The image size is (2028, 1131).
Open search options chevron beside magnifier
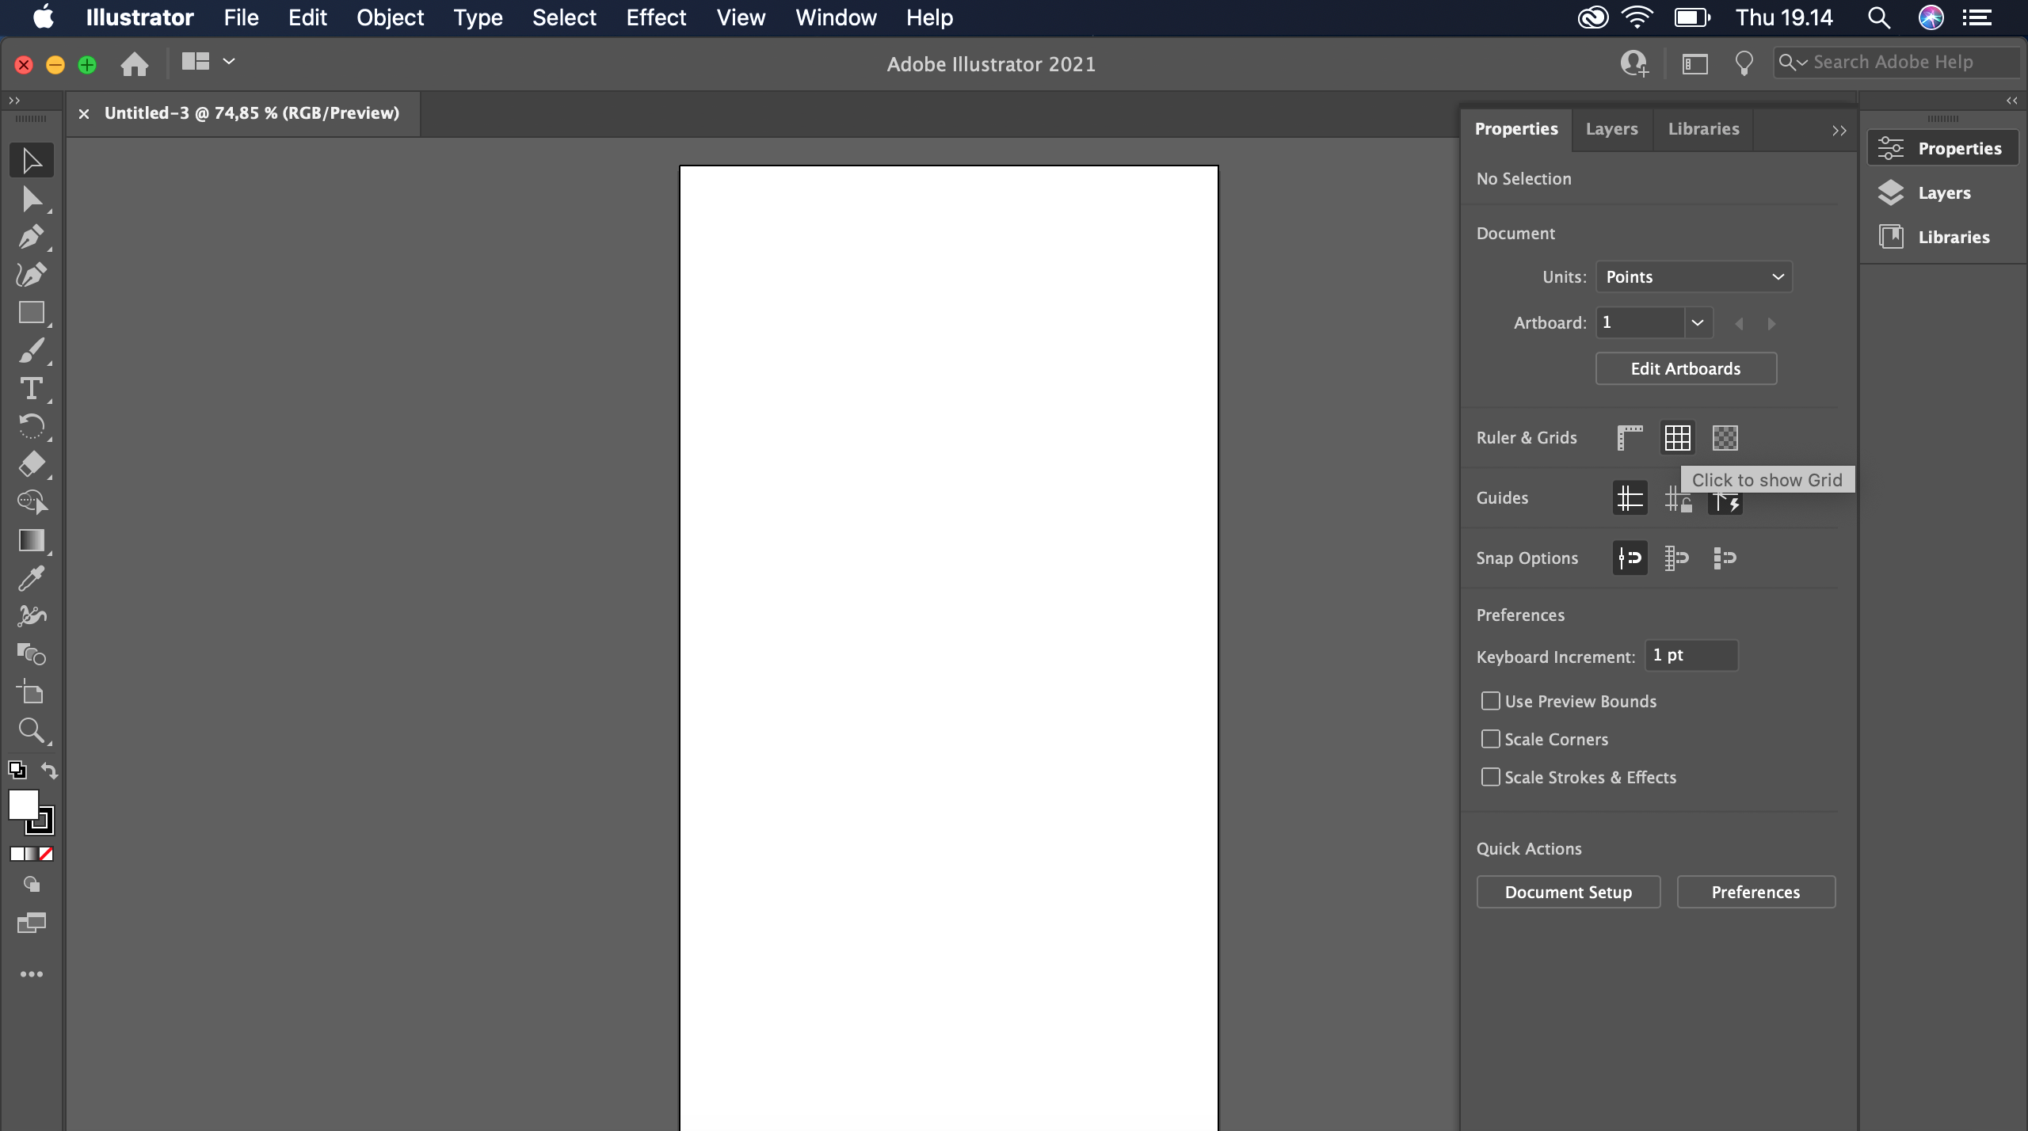click(1802, 63)
